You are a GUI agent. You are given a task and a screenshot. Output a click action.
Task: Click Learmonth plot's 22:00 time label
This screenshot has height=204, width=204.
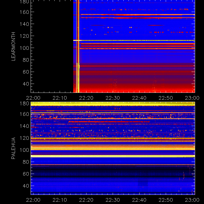tap(33, 98)
